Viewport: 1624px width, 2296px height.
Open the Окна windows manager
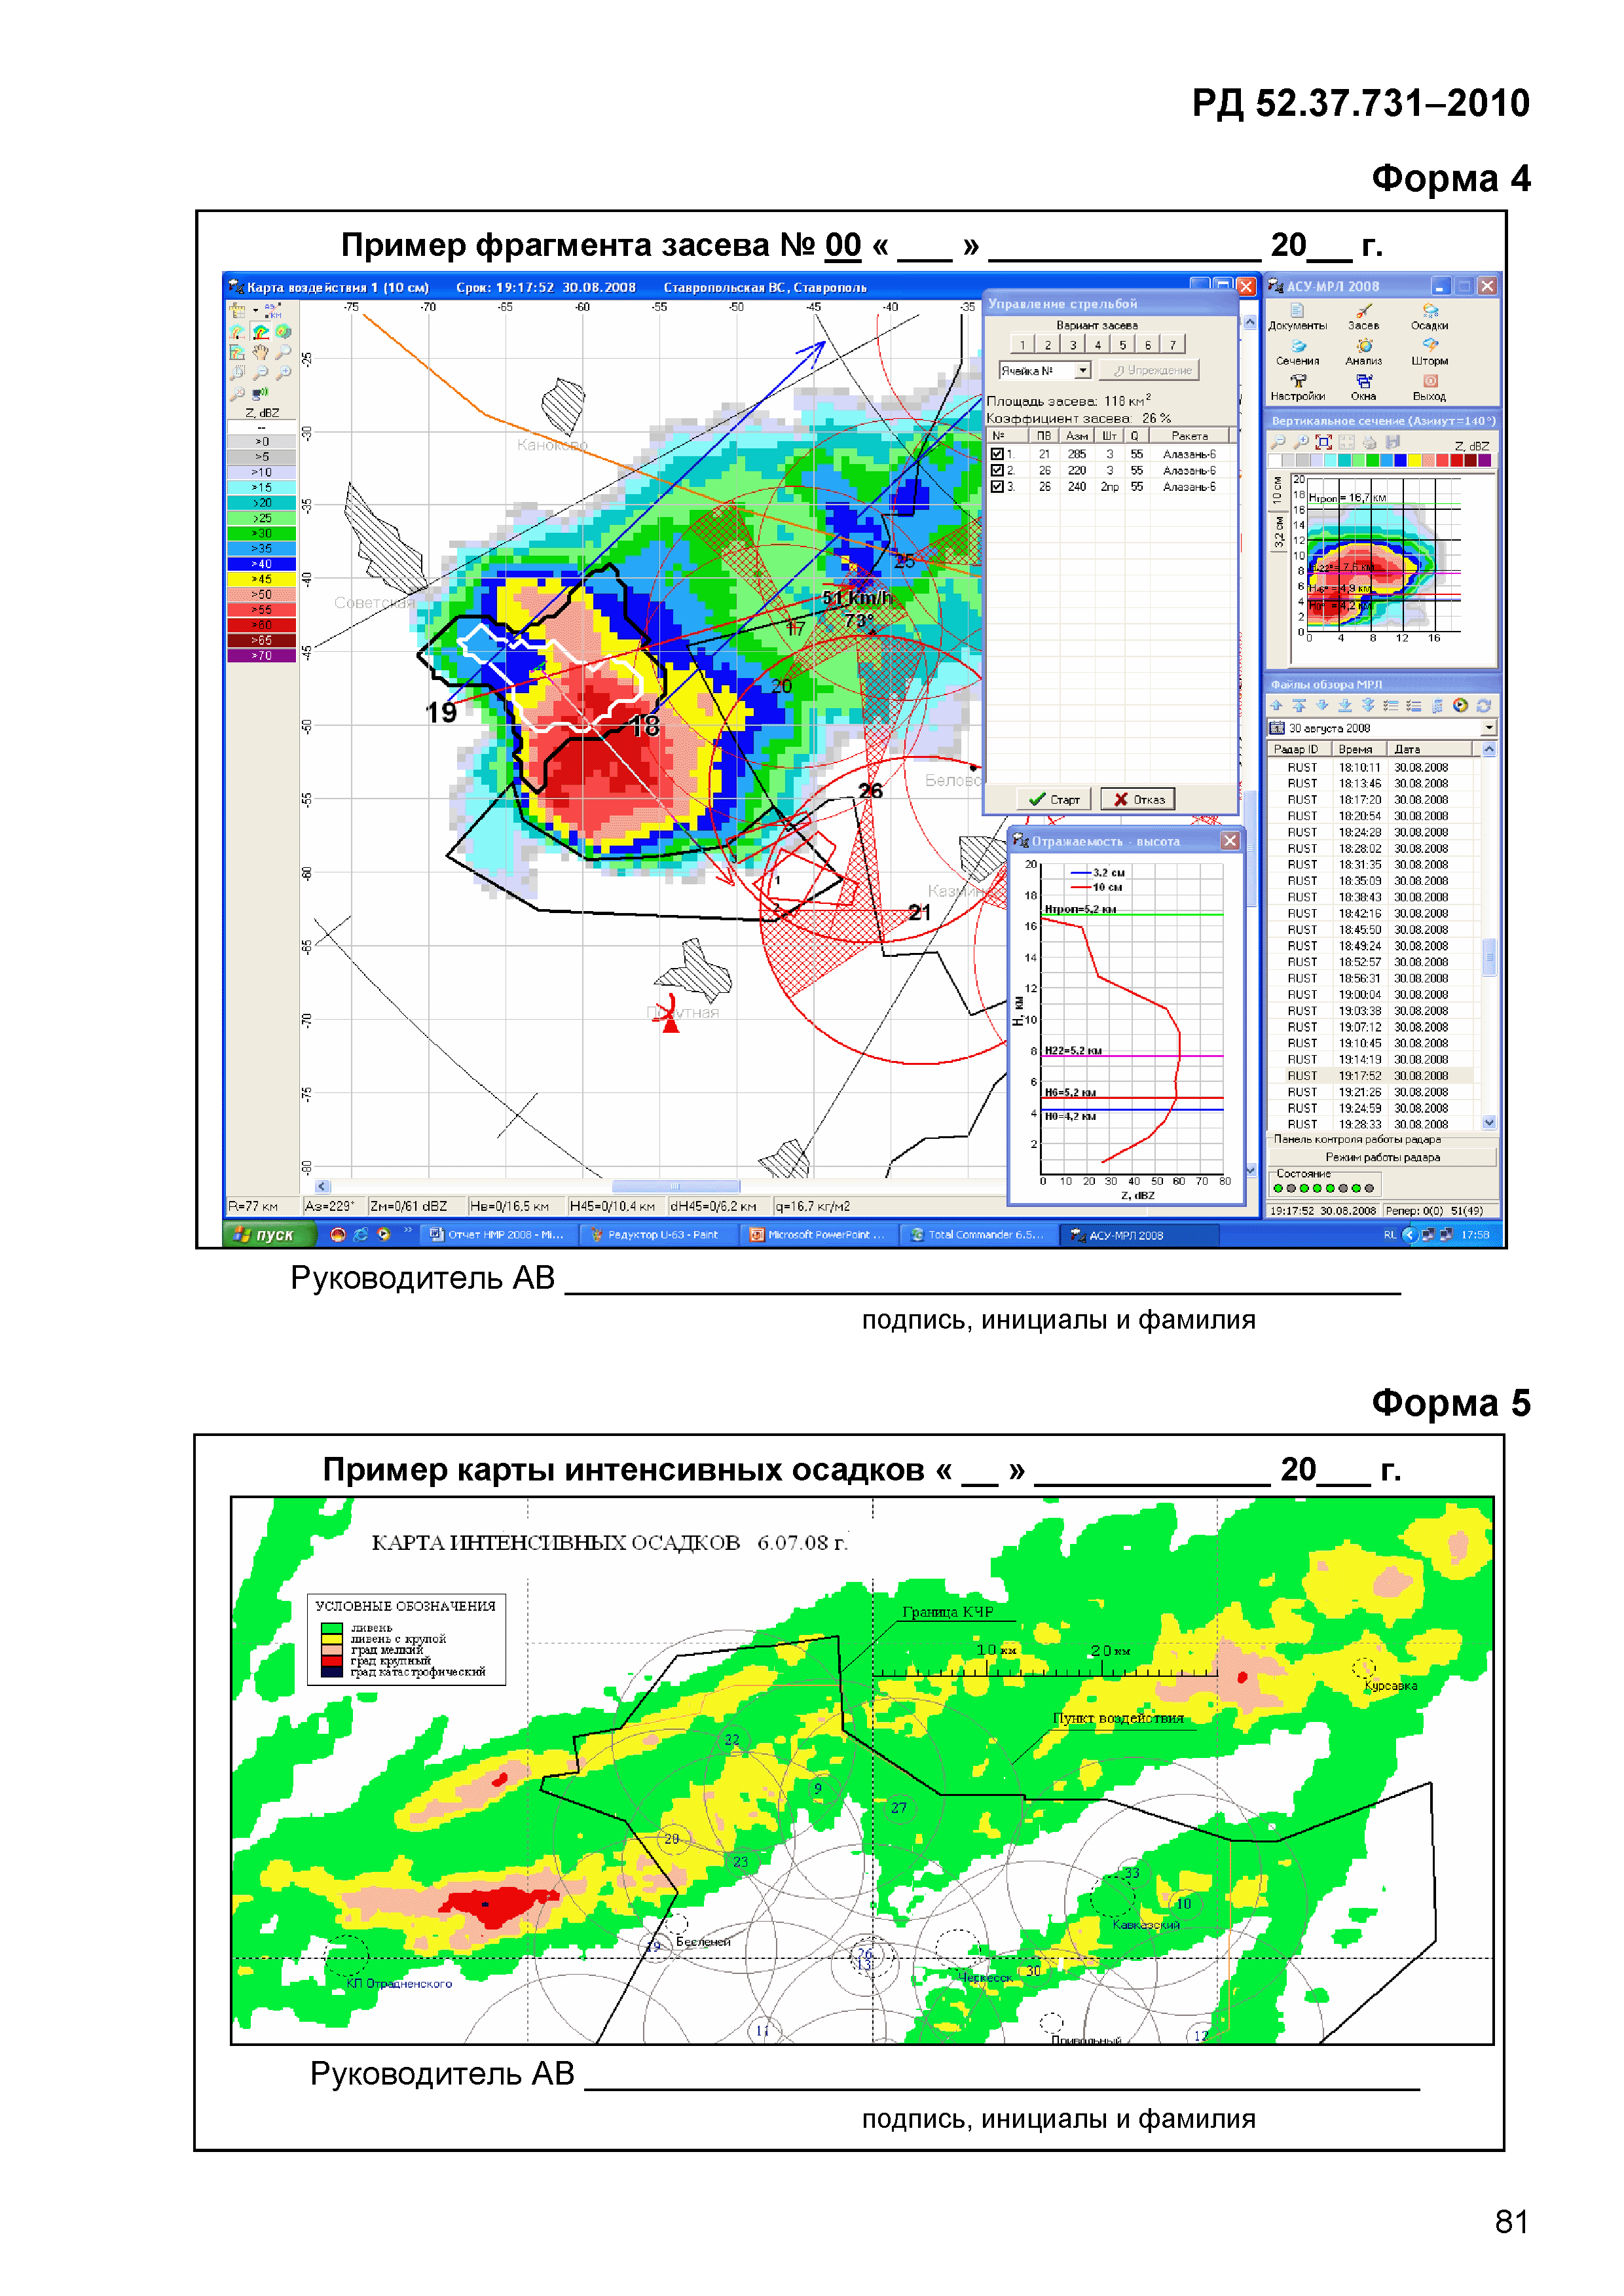click(1363, 388)
